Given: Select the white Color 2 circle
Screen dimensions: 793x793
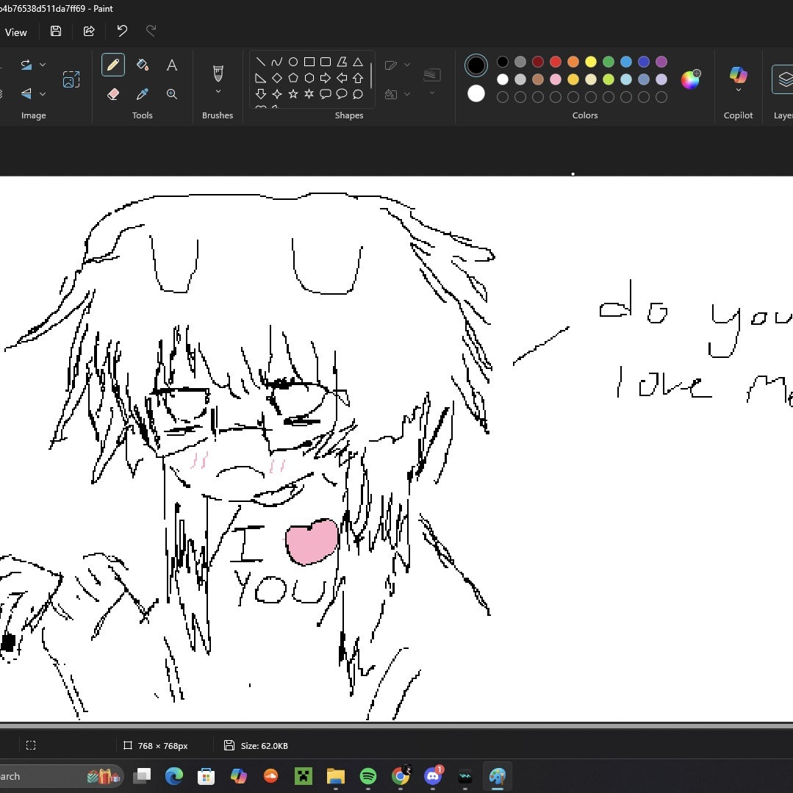Looking at the screenshot, I should pyautogui.click(x=476, y=93).
